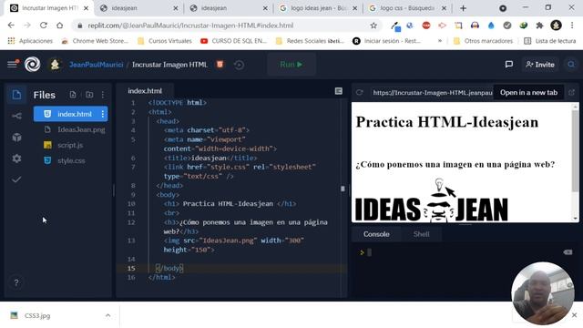Click the HTML badge next to project name
The image size is (583, 328).
(220, 65)
